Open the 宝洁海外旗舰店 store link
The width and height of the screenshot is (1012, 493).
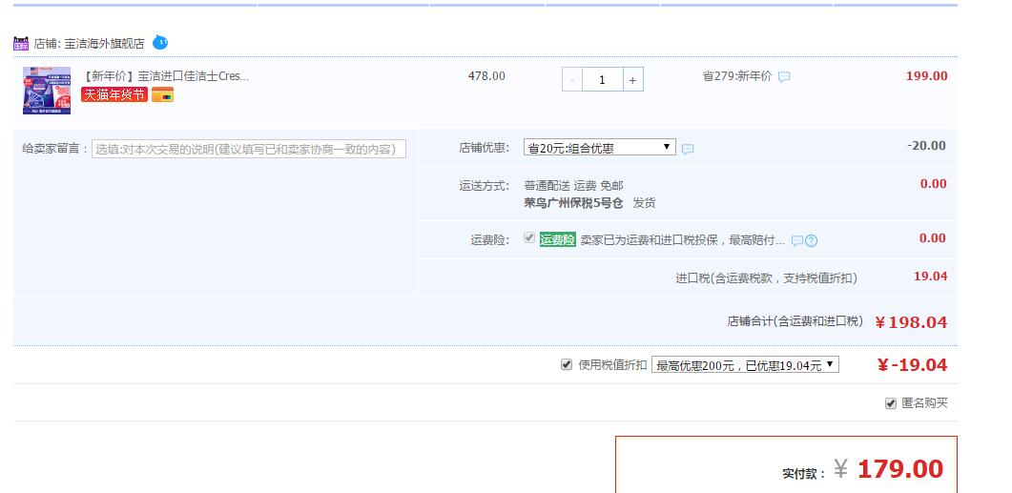pos(104,44)
